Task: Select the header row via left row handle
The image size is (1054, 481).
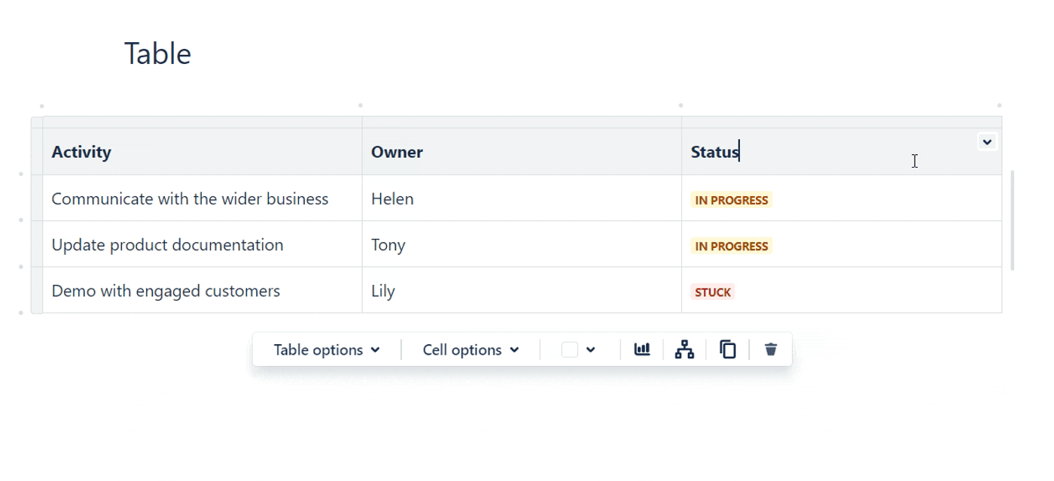Action: pos(37,152)
